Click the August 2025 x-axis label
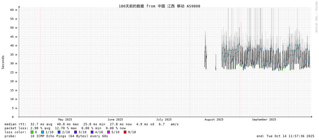319x140 pixels. coord(214,120)
